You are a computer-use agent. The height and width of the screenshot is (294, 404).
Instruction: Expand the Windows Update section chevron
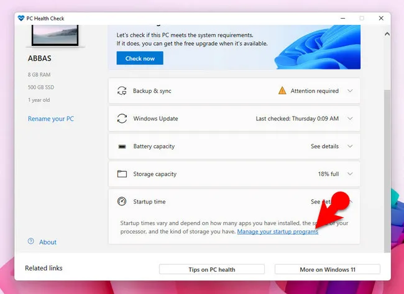coord(350,118)
